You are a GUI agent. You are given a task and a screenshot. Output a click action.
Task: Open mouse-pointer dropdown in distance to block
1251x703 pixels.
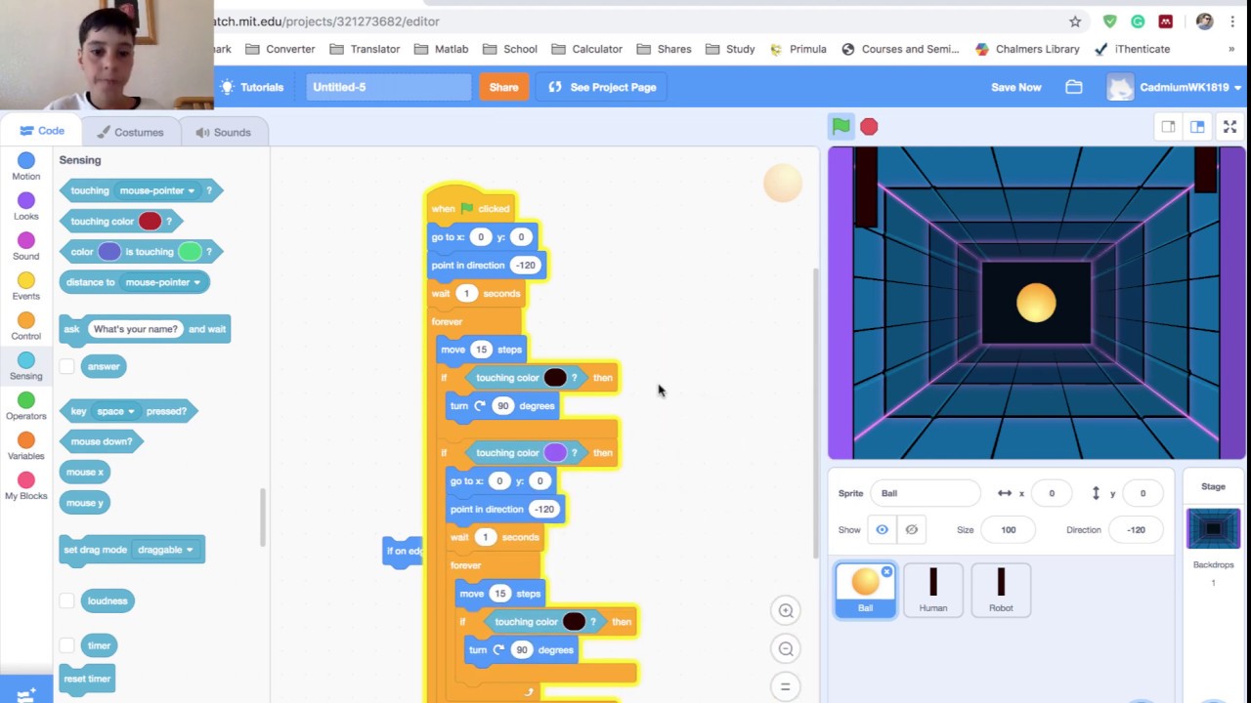point(162,282)
